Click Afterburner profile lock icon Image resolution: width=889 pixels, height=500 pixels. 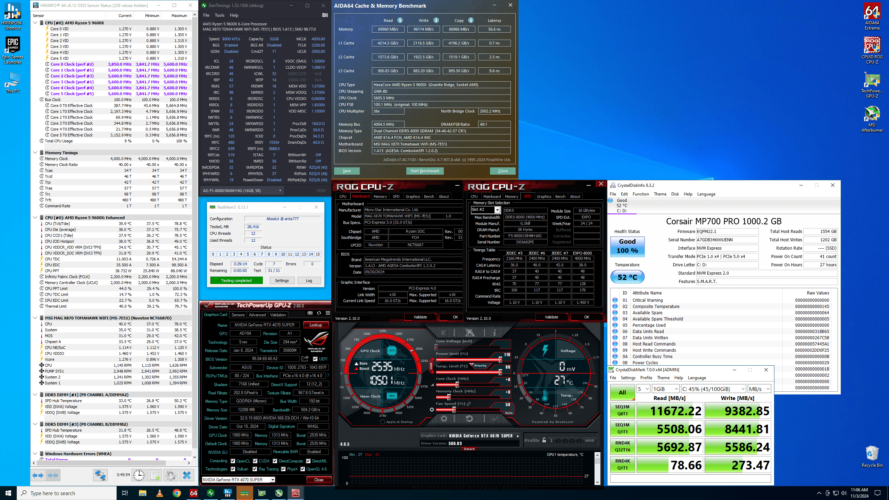point(544,440)
